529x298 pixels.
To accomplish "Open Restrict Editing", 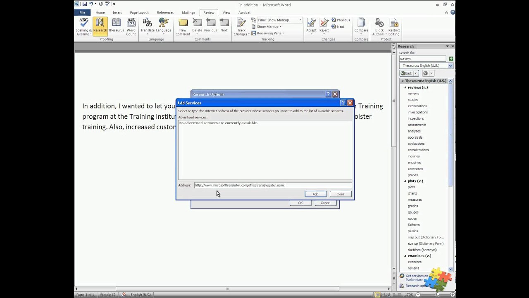I will [394, 27].
